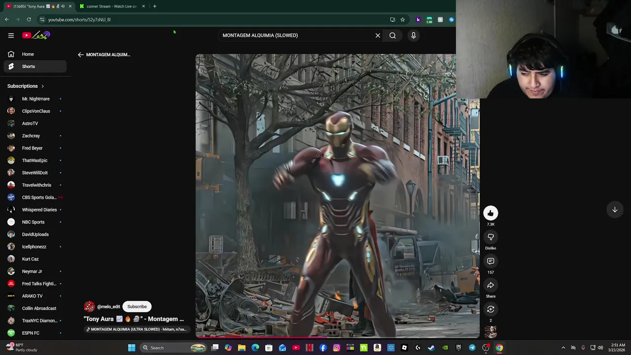Image resolution: width=631 pixels, height=355 pixels.
Task: Expand the Subscriptions section chevron
Action: coord(42,86)
